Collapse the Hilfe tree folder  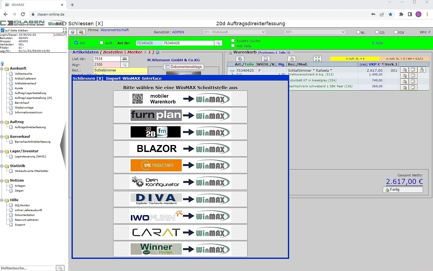2,200
